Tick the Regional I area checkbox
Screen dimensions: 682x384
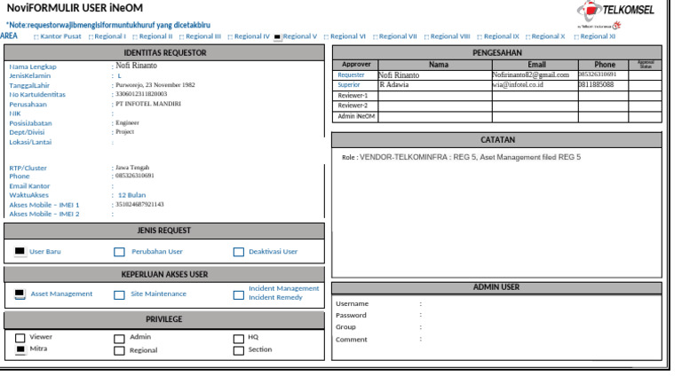91,37
